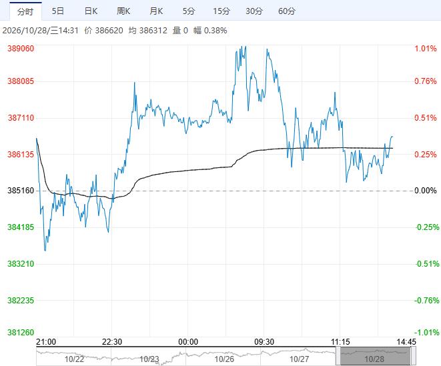Click the 00:00 time axis label

188,342
